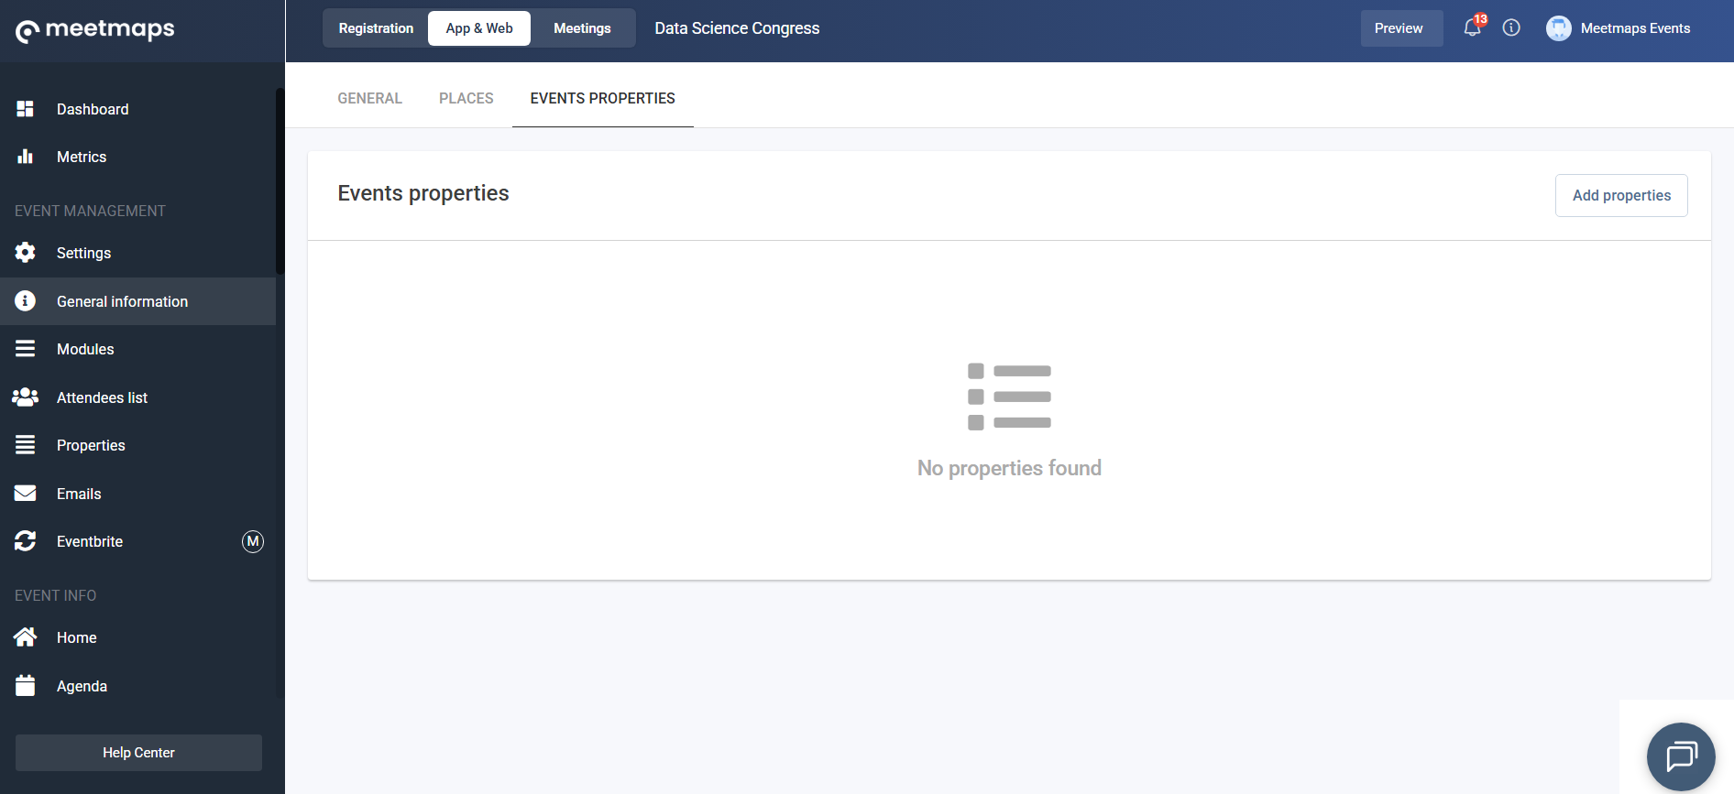Click the Properties list icon
This screenshot has height=794, width=1734.
[x=26, y=445]
